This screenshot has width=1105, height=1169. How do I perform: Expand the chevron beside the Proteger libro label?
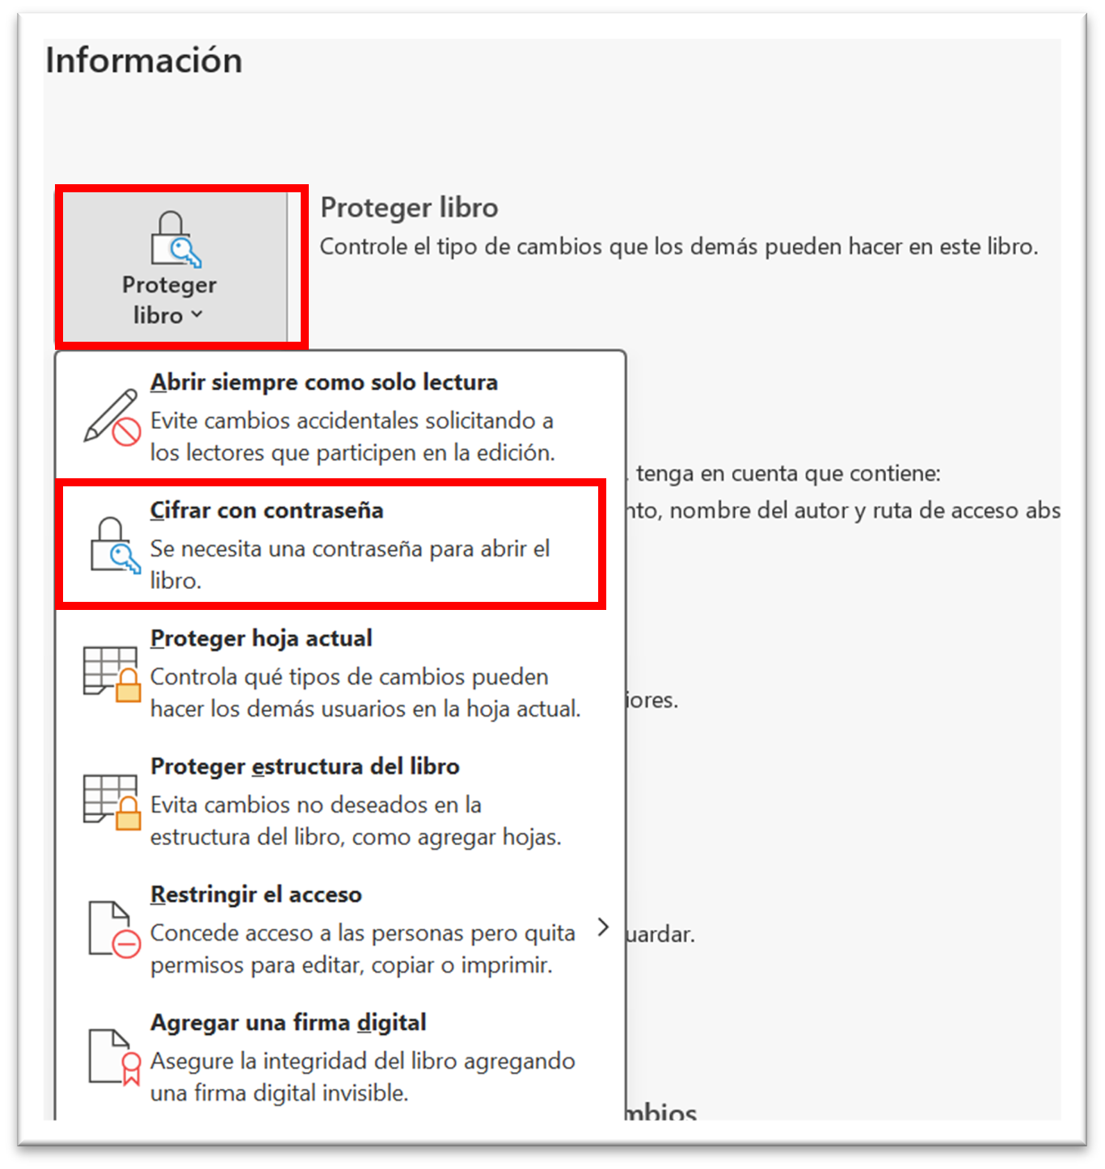[197, 314]
